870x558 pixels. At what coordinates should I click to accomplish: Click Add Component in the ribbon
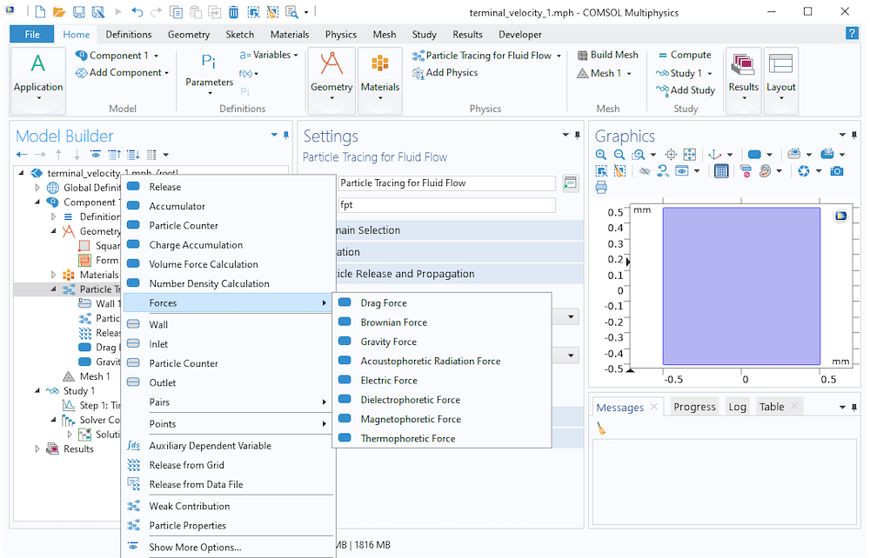coord(122,73)
